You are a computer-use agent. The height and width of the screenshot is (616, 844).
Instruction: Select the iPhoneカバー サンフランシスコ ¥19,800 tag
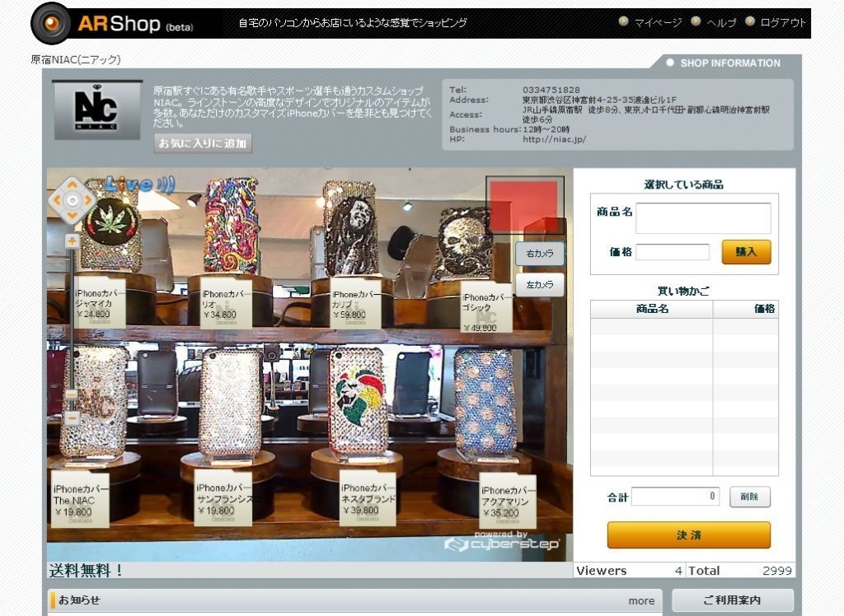point(223,499)
